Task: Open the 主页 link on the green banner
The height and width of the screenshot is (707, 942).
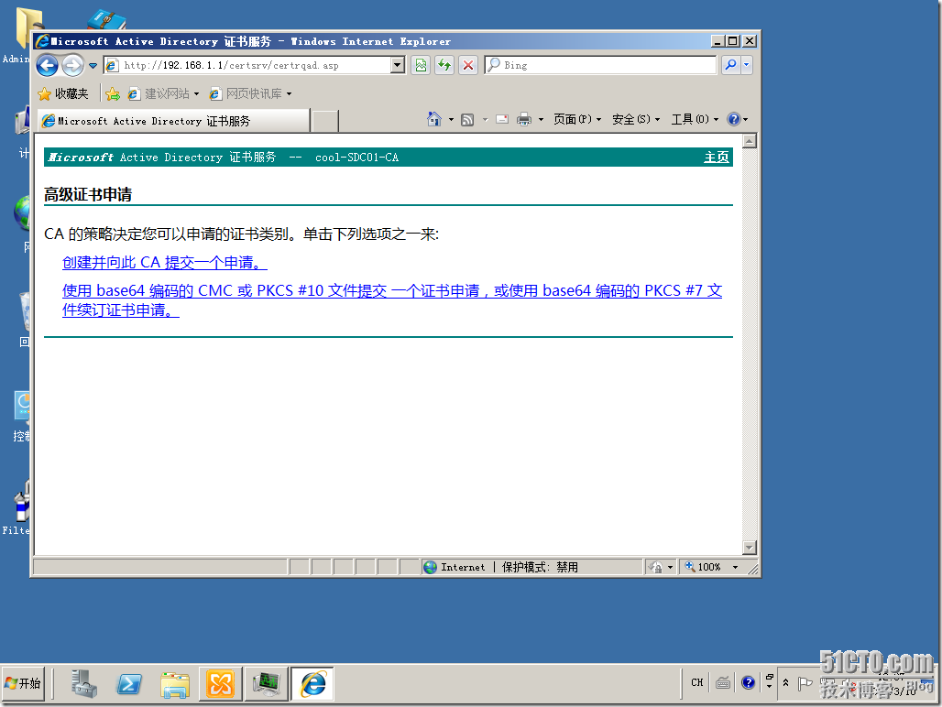Action: pyautogui.click(x=716, y=157)
